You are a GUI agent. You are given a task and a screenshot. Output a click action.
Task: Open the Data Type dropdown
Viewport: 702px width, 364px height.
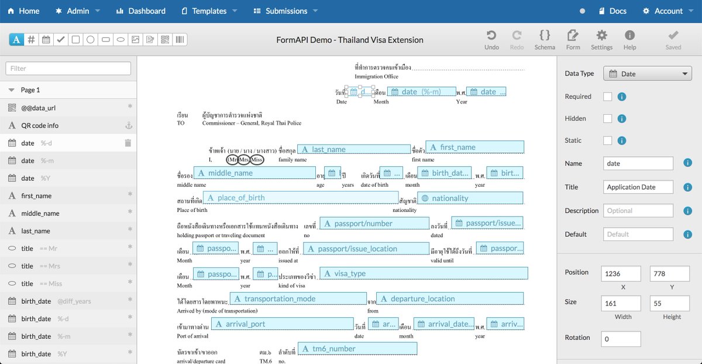(x=648, y=74)
